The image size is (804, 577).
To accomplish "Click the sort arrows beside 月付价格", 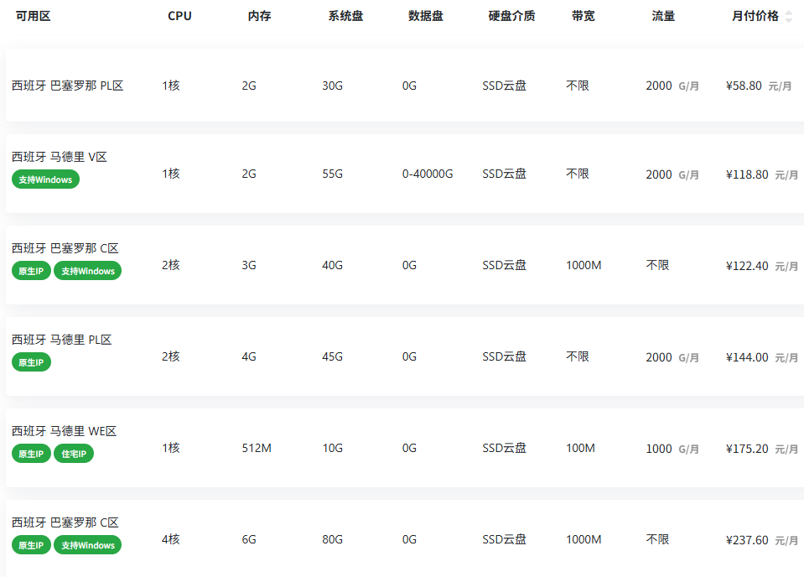I will click(788, 17).
